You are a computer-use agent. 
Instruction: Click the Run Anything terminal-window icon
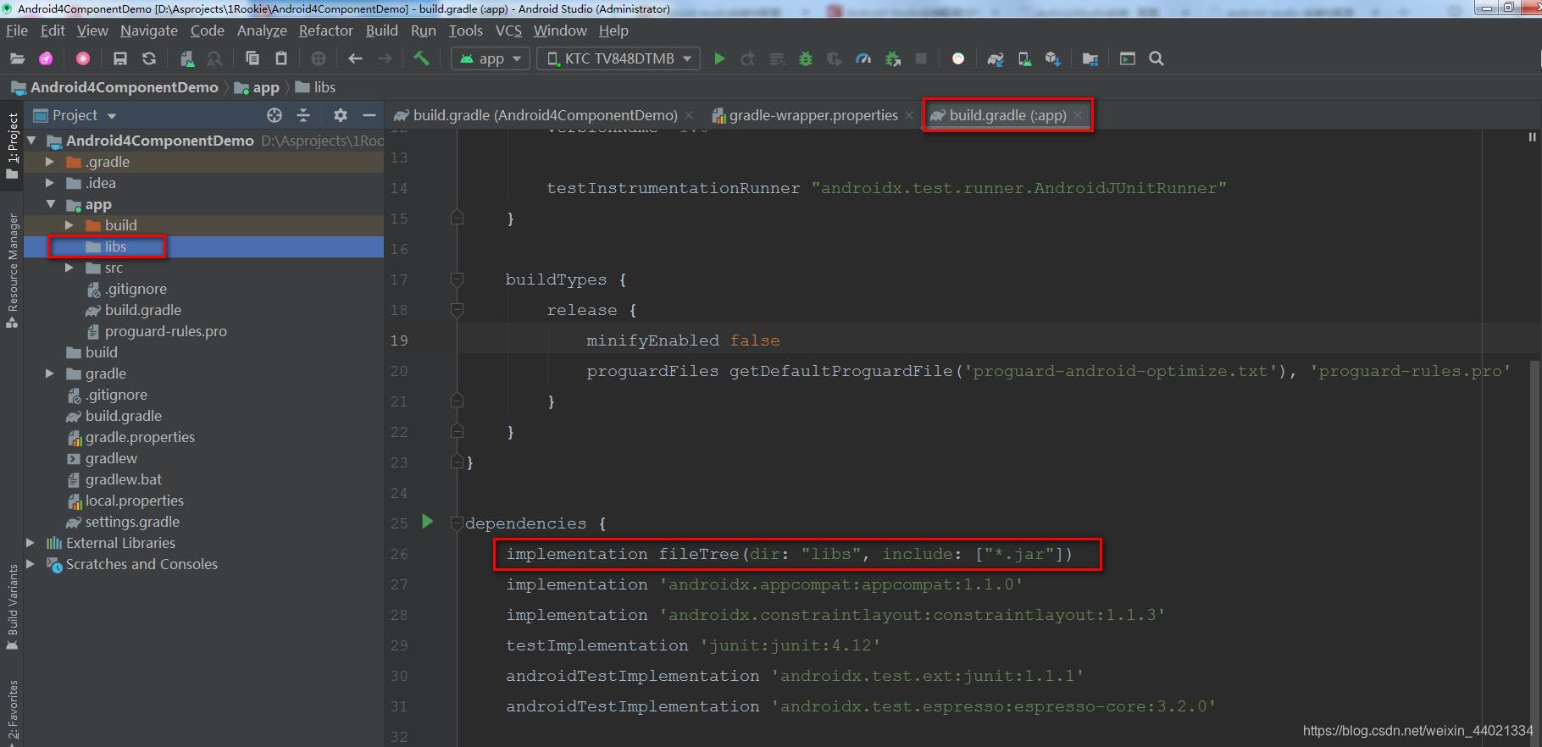pos(1127,58)
